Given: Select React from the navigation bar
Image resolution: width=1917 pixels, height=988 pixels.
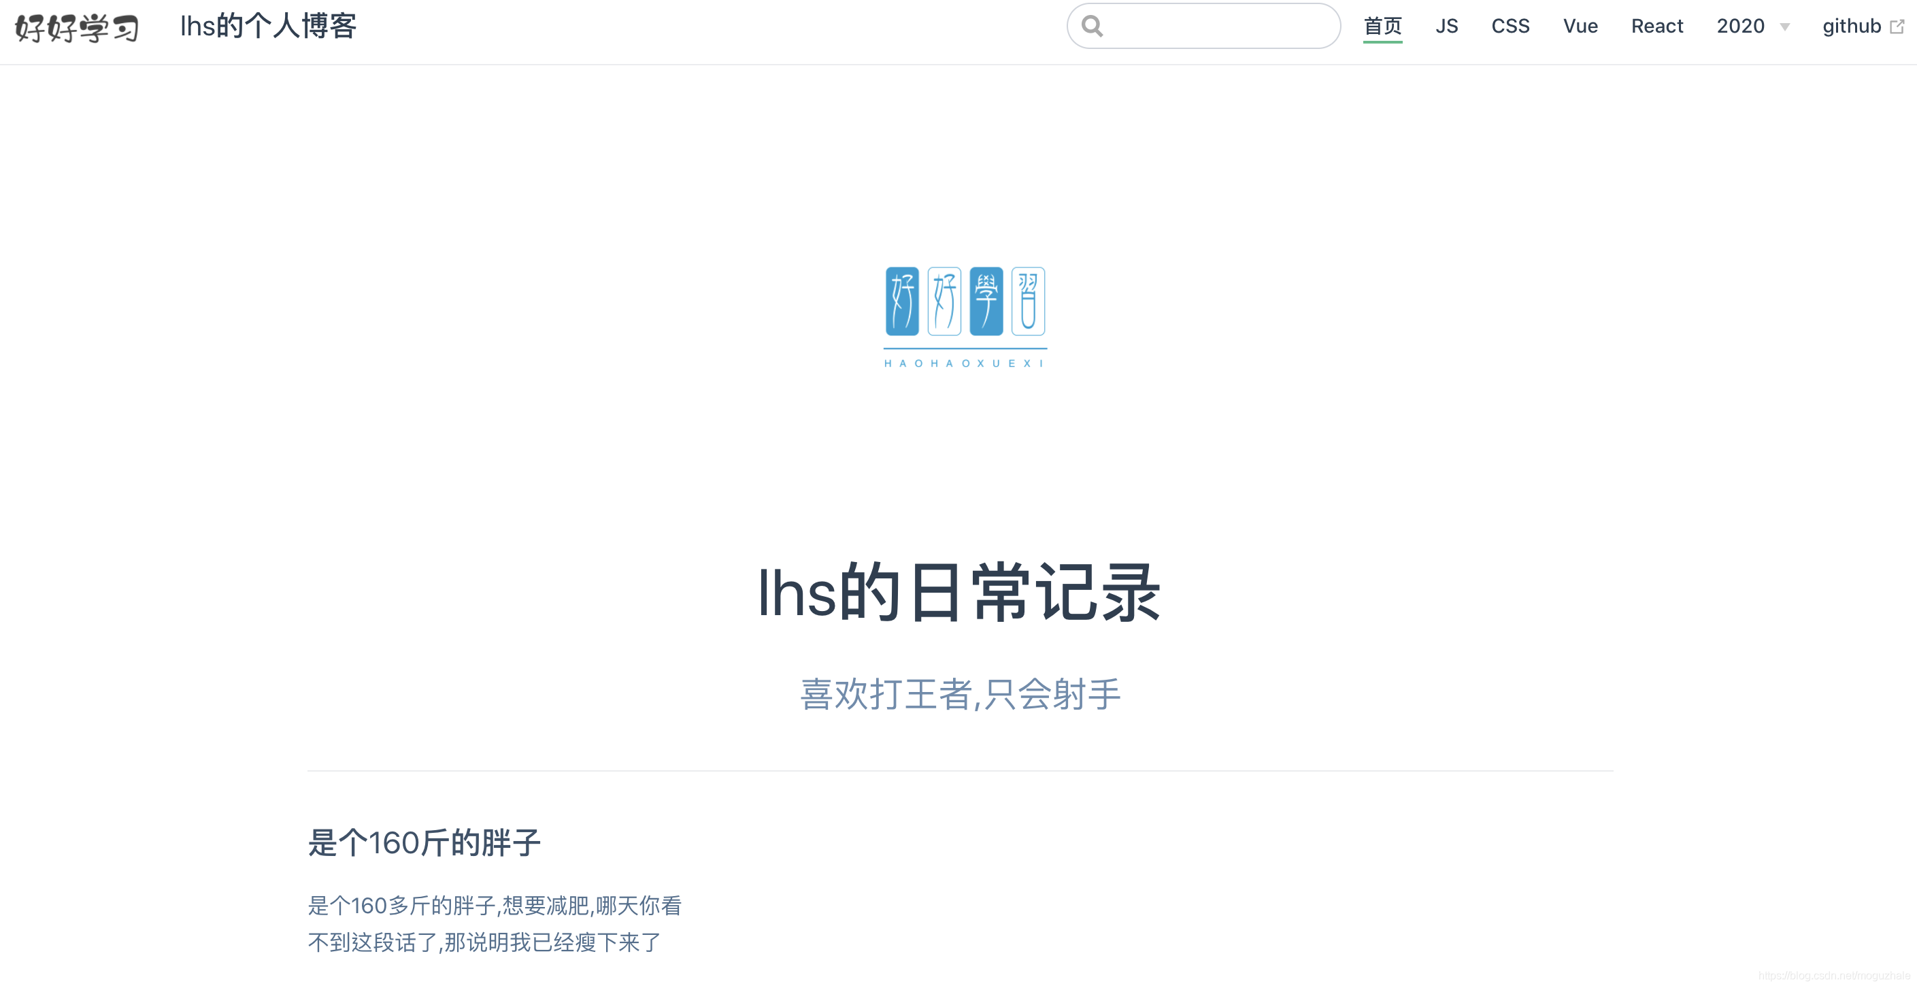Looking at the screenshot, I should pyautogui.click(x=1657, y=26).
